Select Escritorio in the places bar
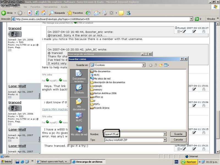 [79, 89]
